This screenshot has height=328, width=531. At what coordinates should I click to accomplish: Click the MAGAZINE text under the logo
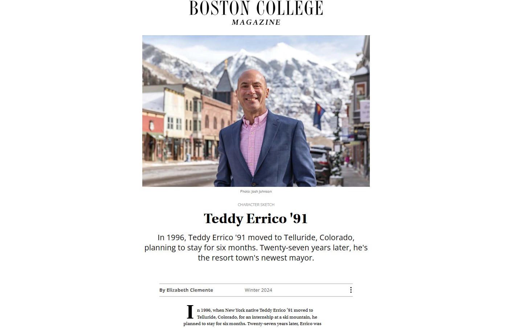click(255, 22)
